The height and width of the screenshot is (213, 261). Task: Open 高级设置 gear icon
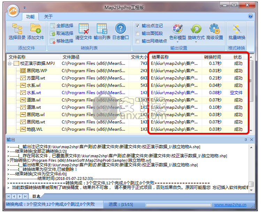(x=215, y=29)
